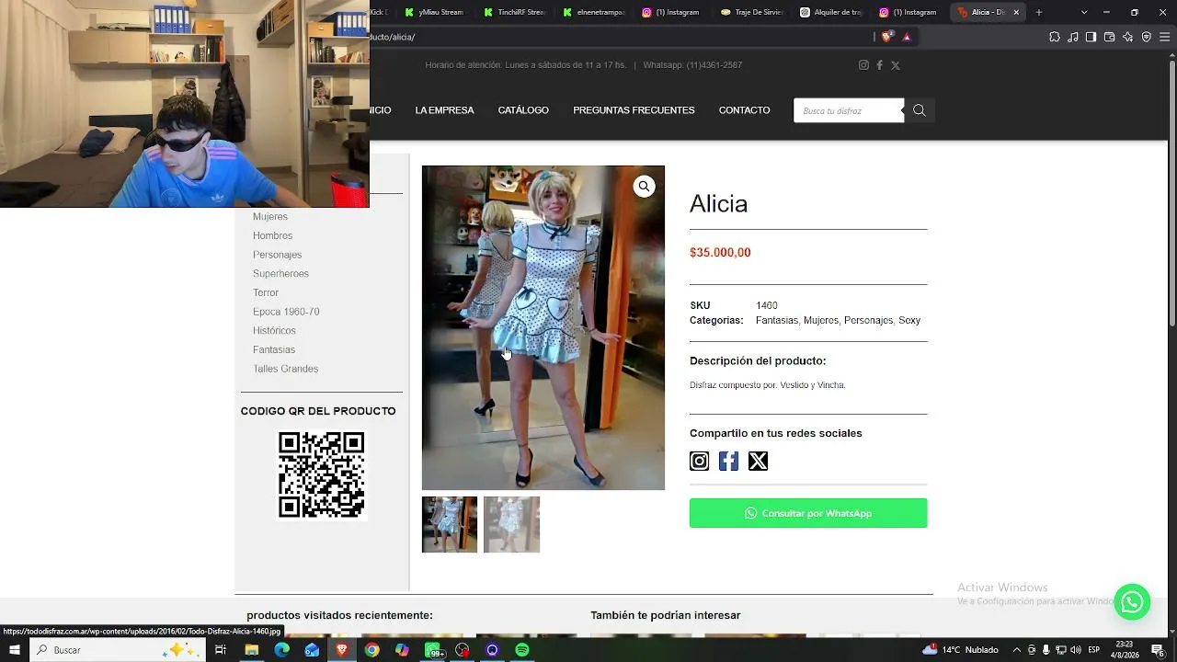Click the Busca tu disfraz search field

point(849,110)
